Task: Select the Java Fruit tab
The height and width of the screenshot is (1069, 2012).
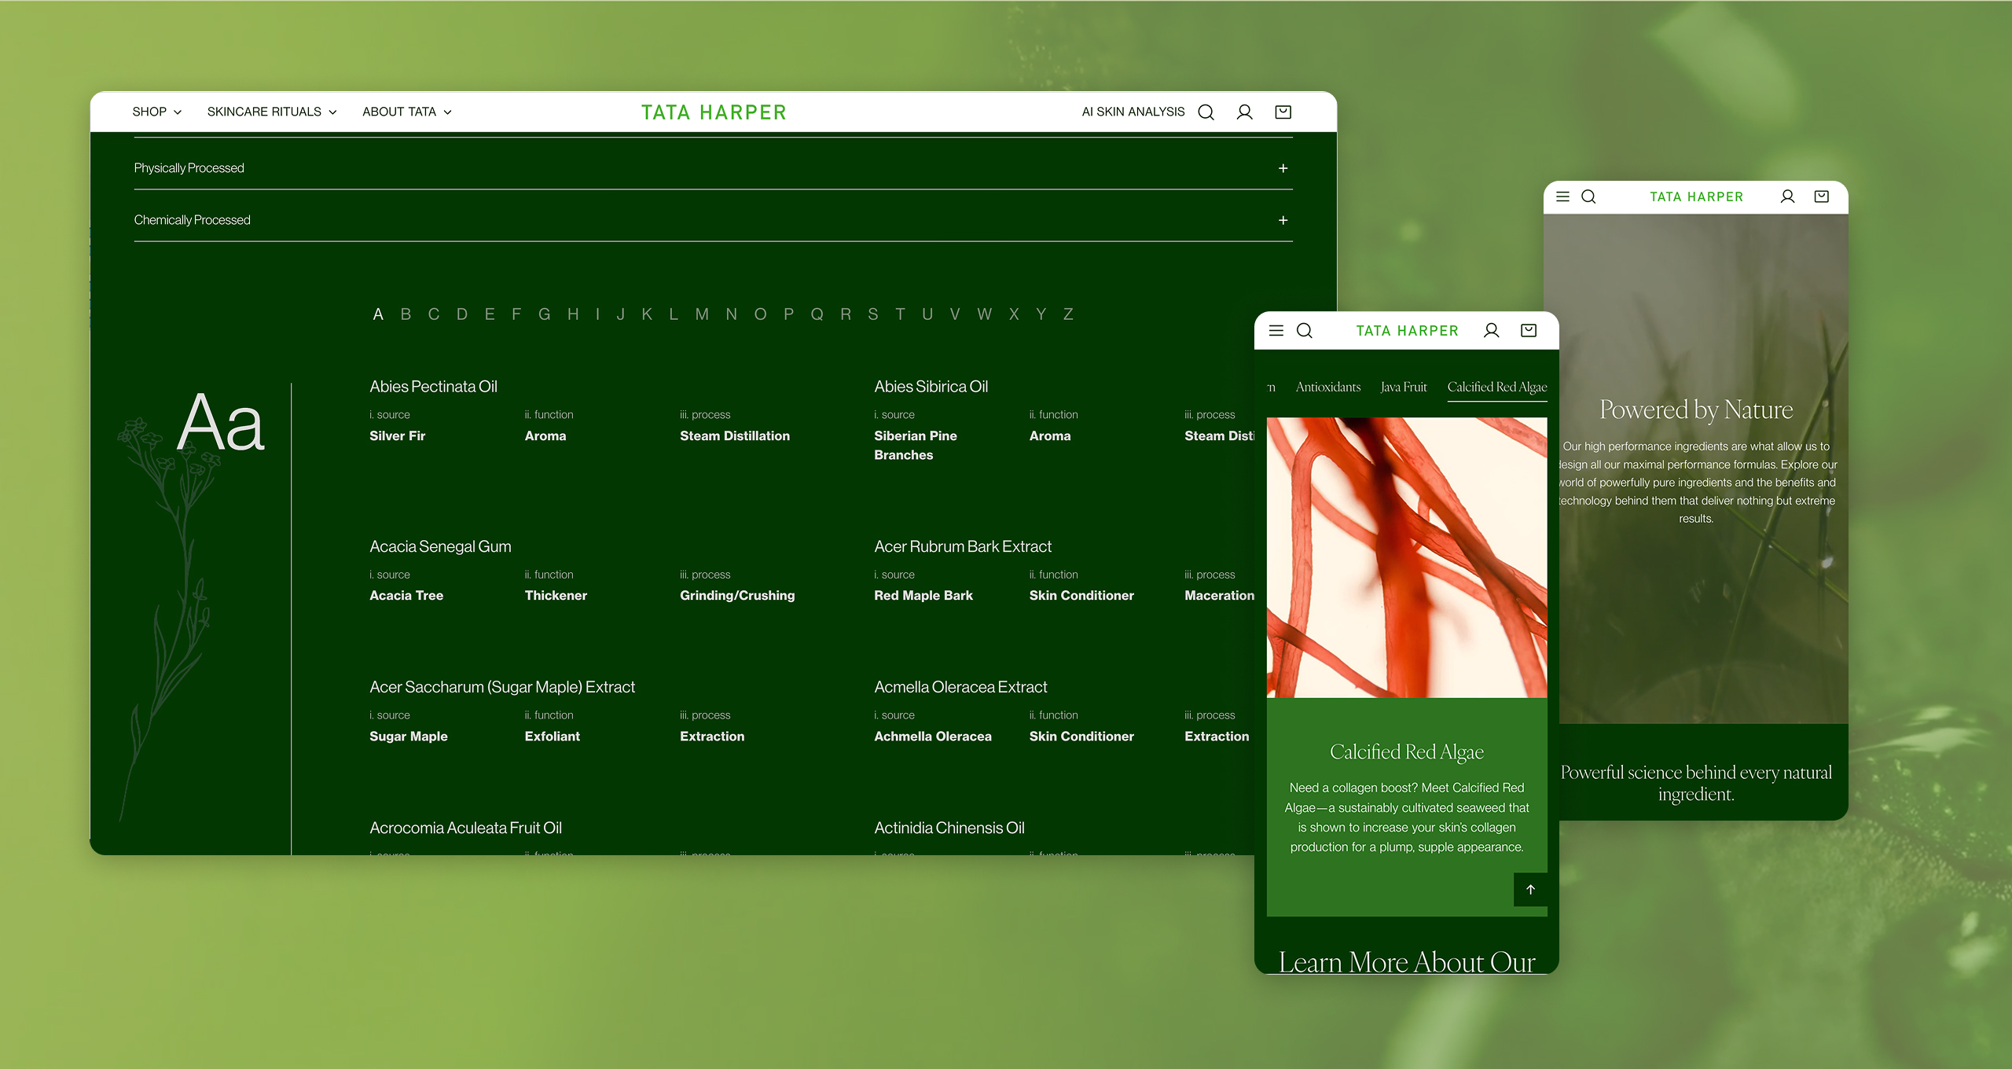Action: (x=1403, y=387)
